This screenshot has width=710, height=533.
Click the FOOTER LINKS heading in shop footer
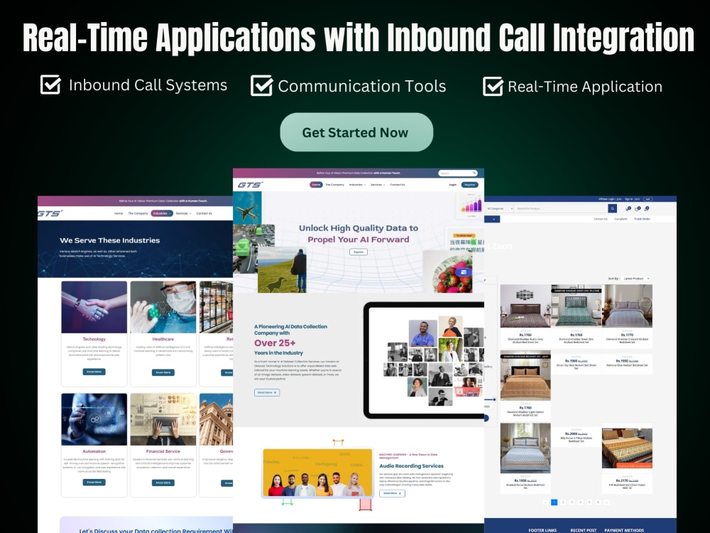point(542,530)
